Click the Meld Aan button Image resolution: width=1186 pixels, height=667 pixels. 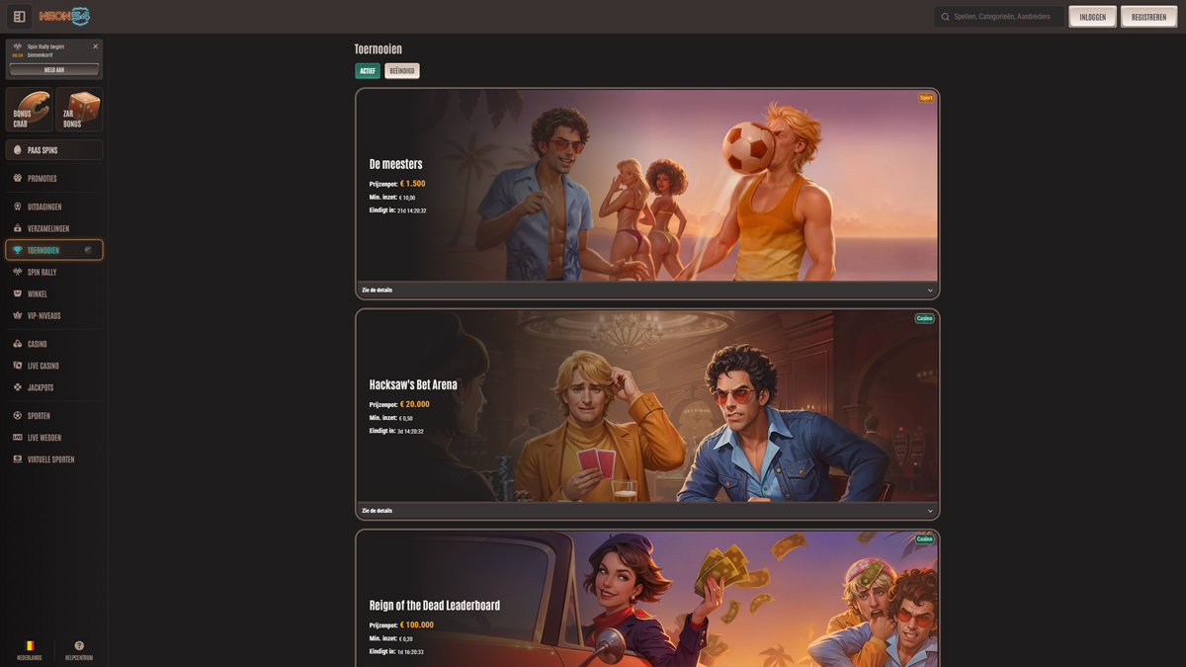coord(54,70)
